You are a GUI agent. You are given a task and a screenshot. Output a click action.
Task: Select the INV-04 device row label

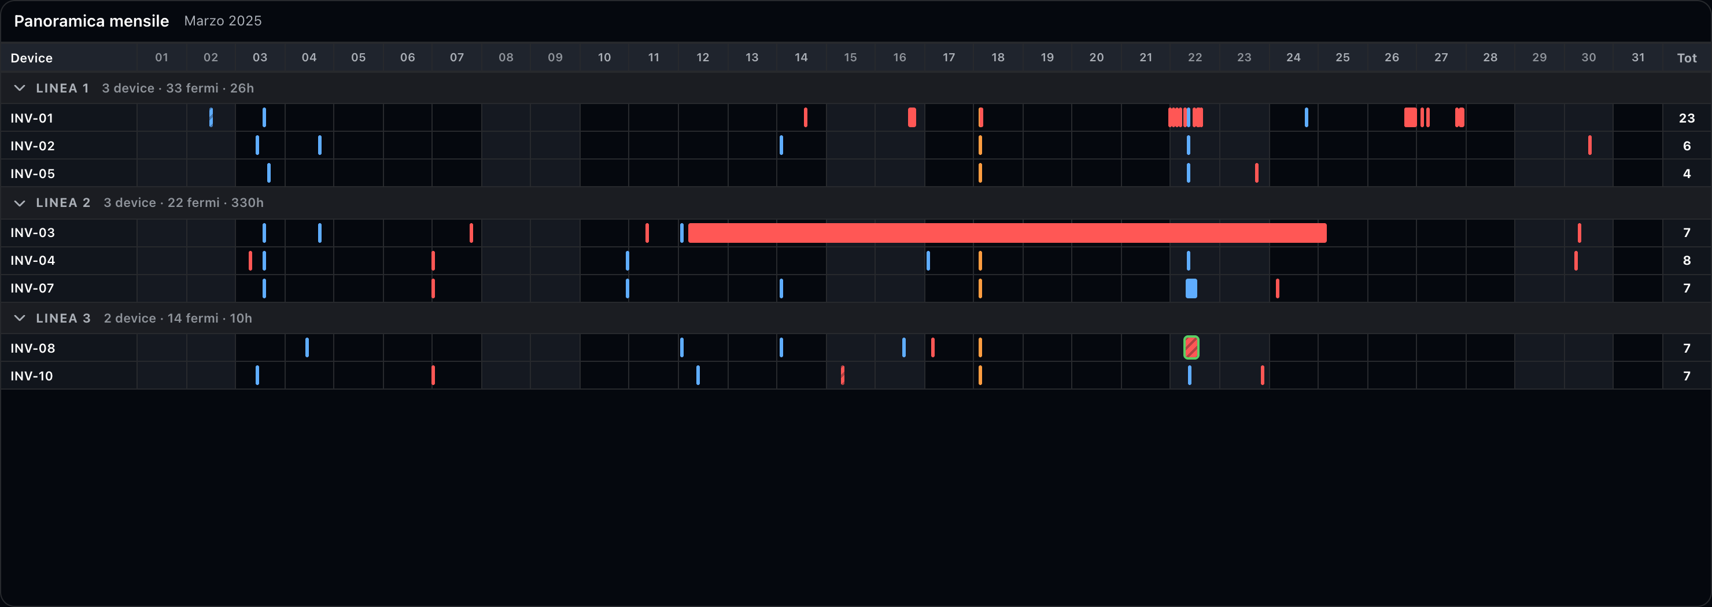(x=32, y=261)
